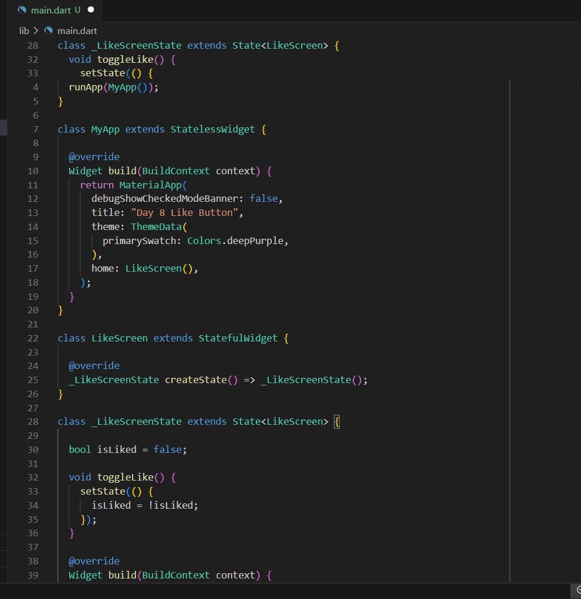Click @override annotation on line 9
Image resolution: width=581 pixels, height=599 pixels.
pyautogui.click(x=94, y=157)
